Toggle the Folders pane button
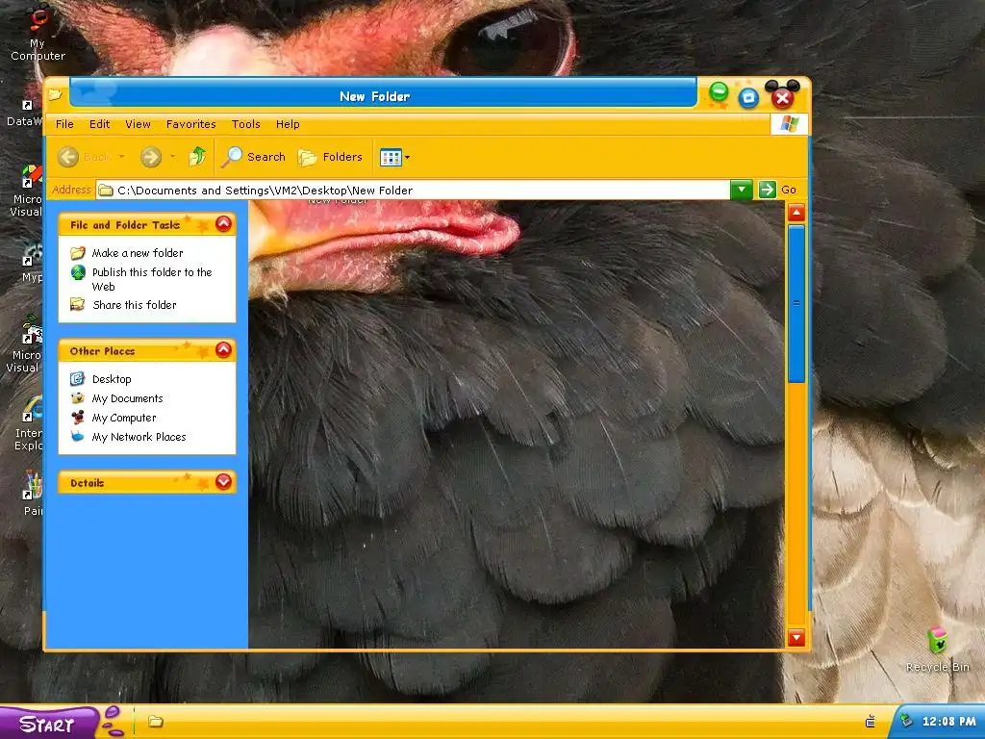The image size is (985, 739). (331, 157)
